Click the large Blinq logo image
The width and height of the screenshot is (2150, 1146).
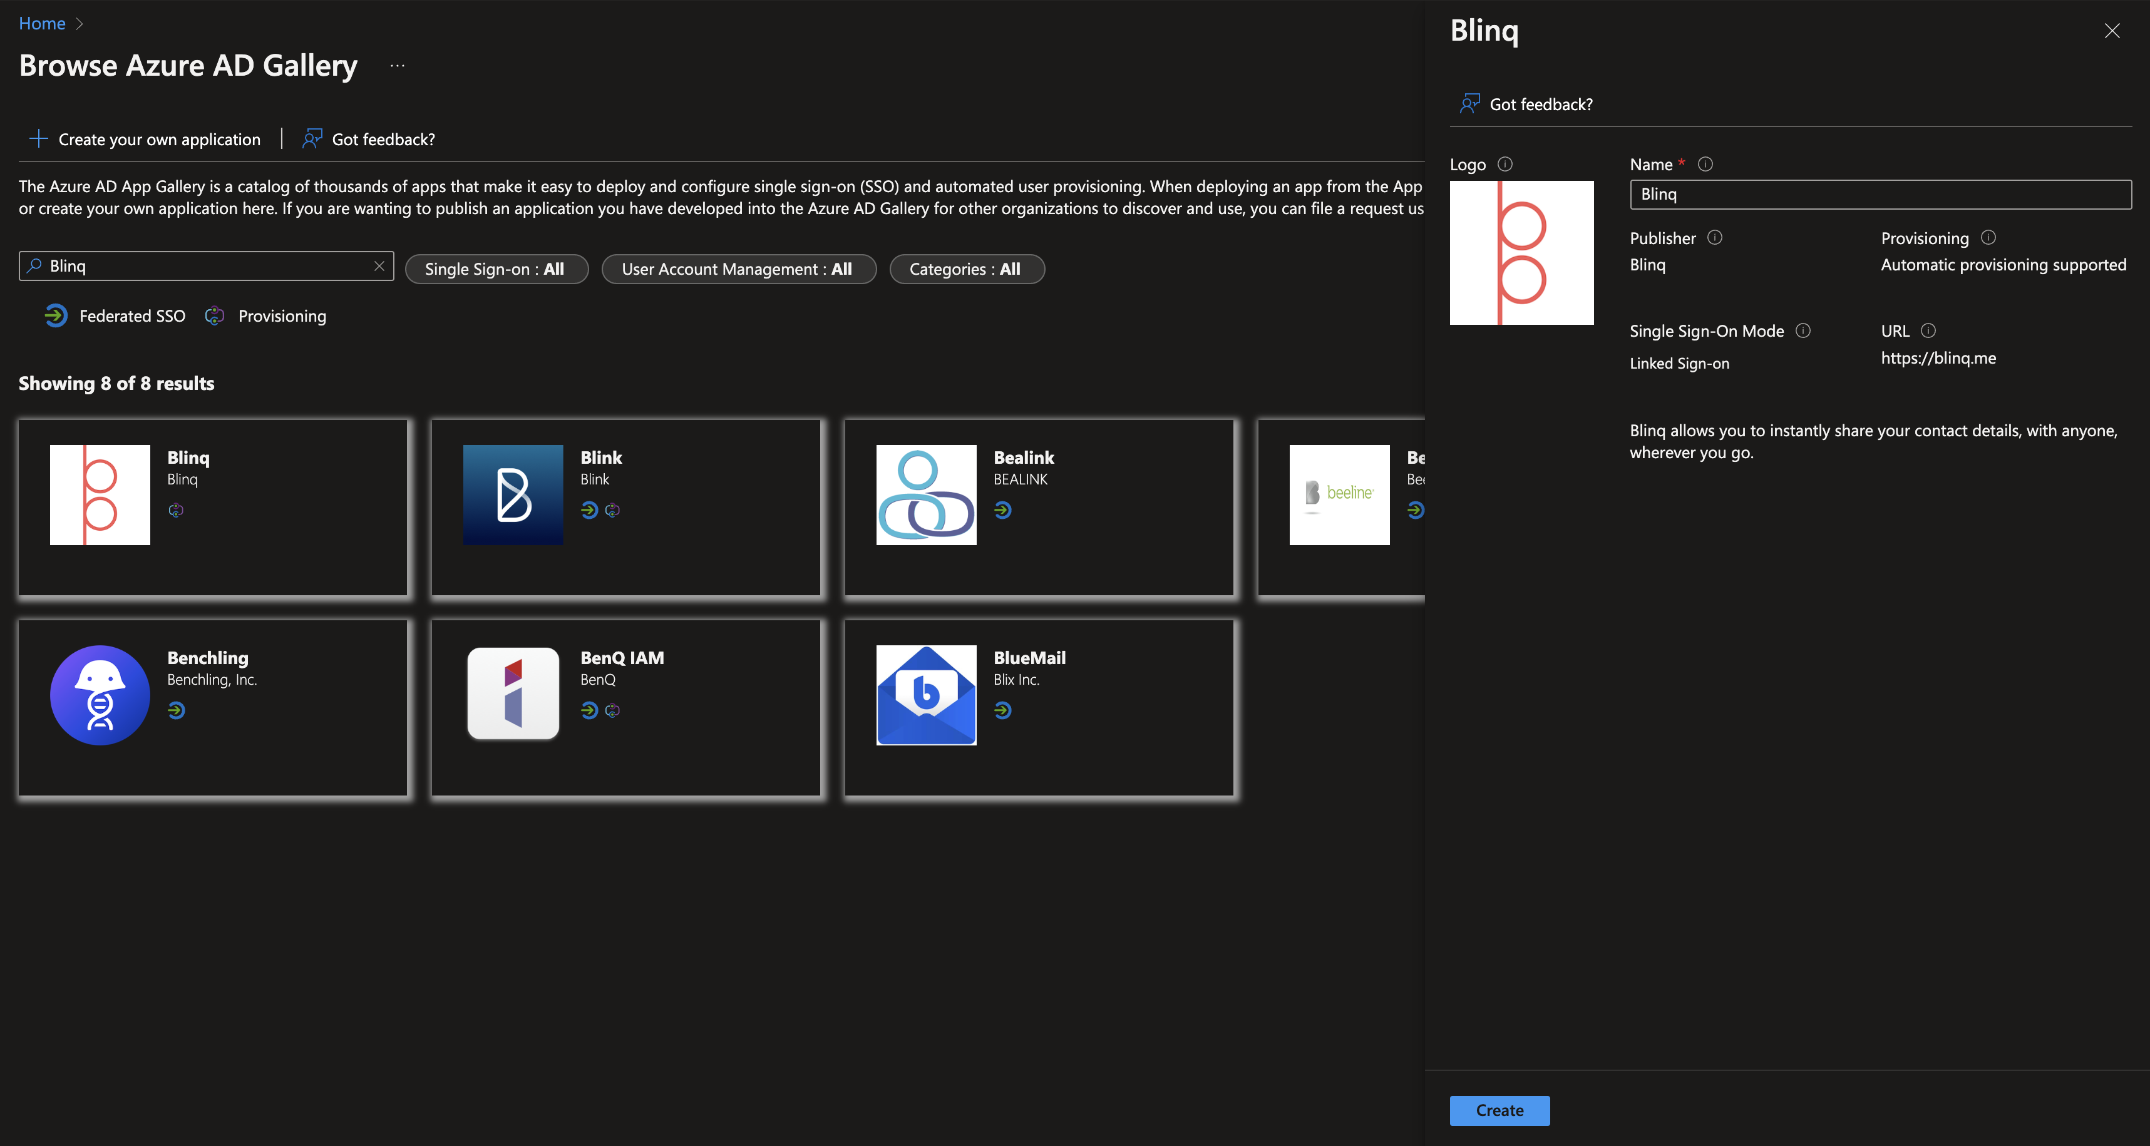click(x=1521, y=253)
